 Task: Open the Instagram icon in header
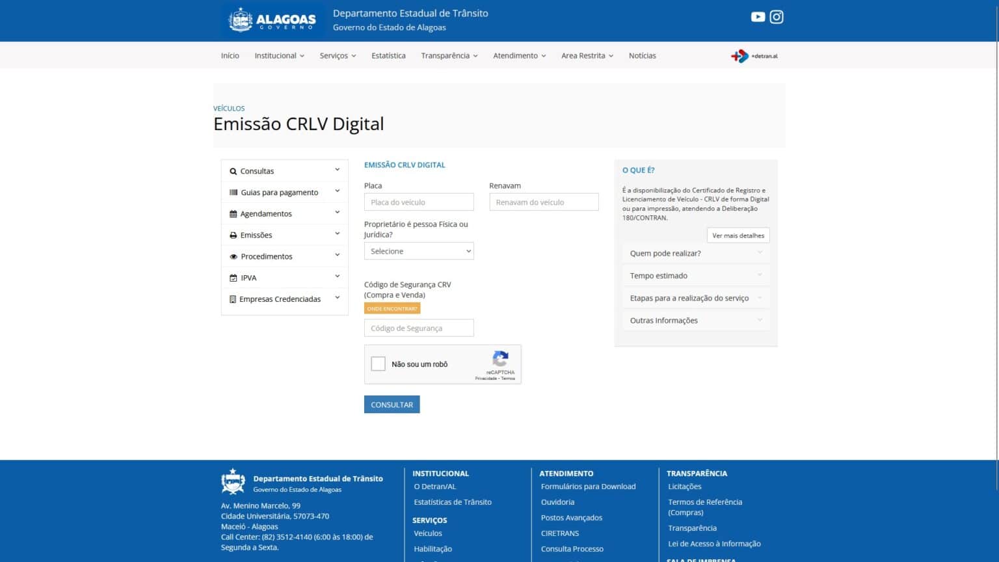coord(777,16)
